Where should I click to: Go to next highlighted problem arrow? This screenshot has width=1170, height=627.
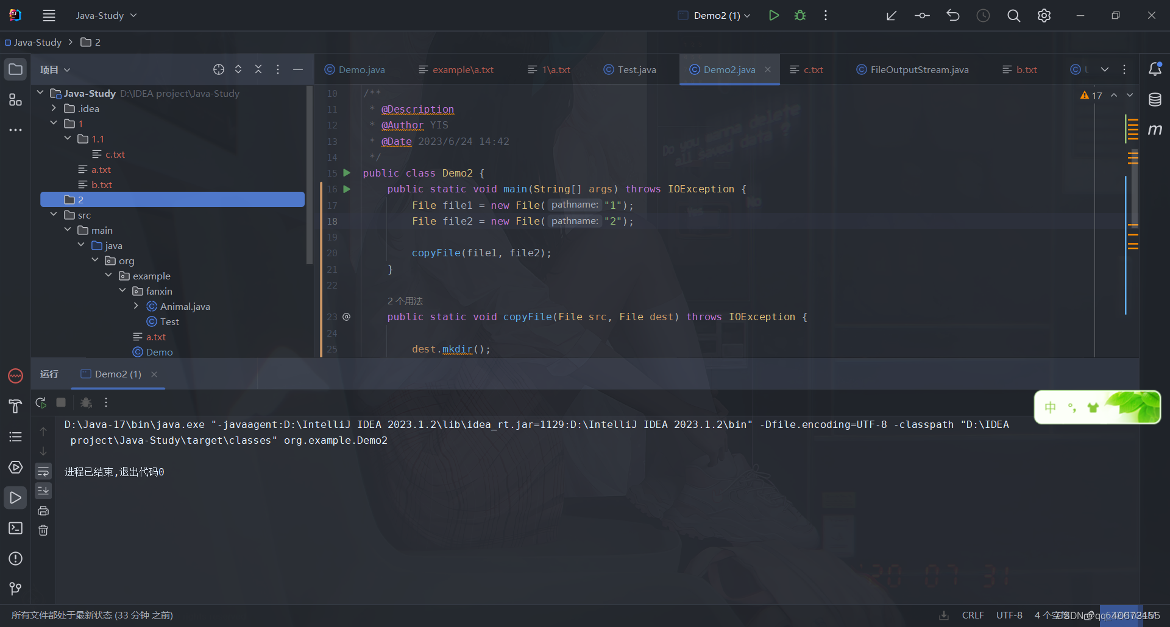click(1130, 96)
